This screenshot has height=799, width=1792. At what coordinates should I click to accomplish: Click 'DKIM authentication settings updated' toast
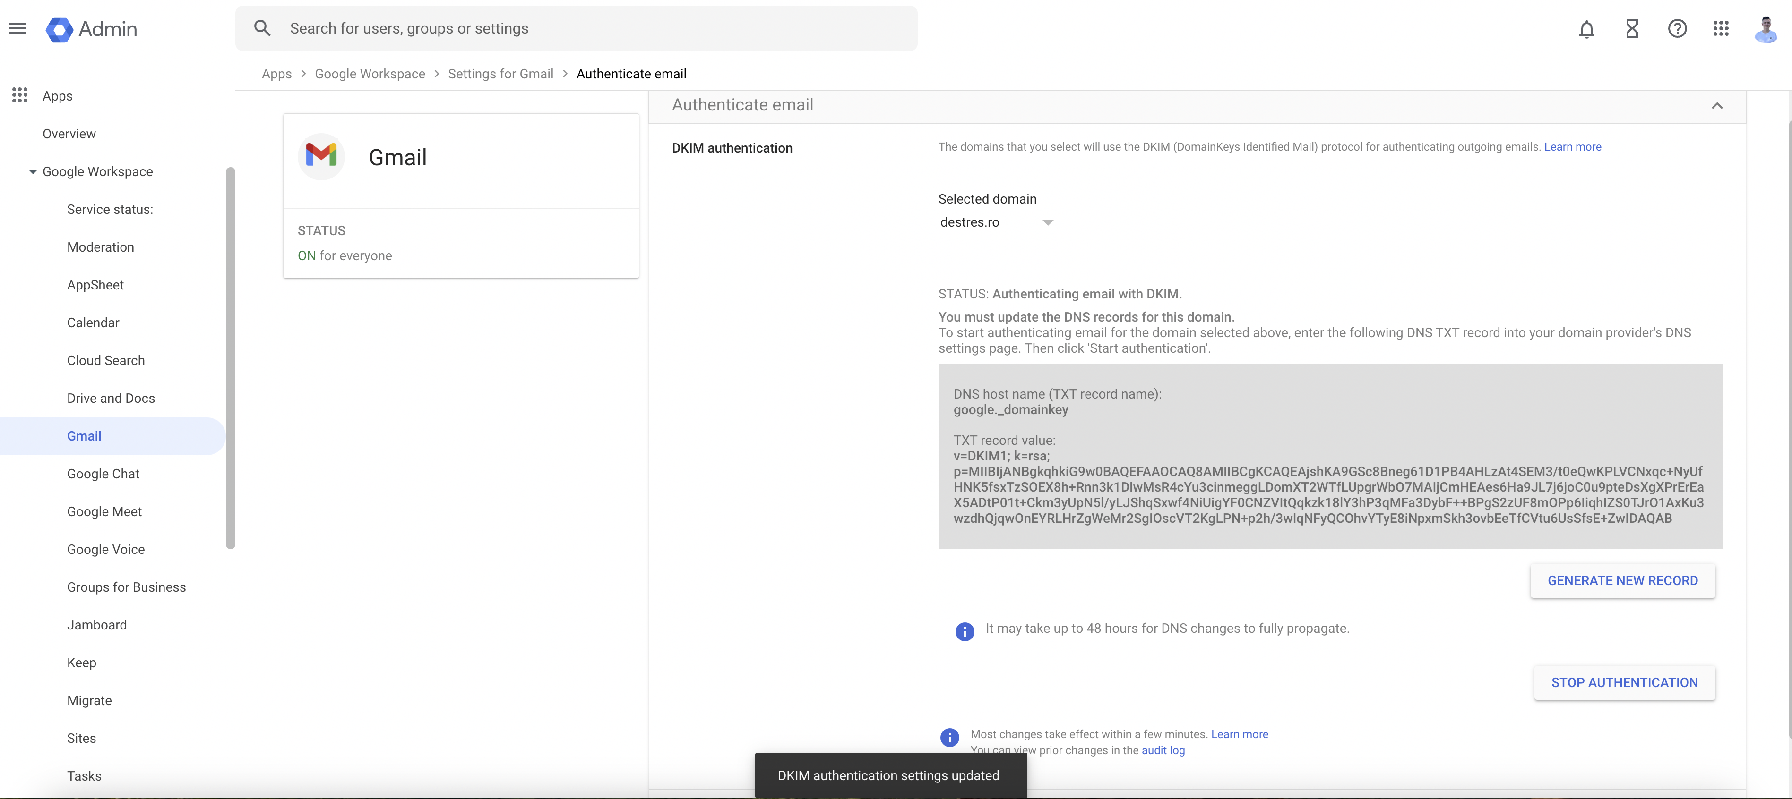click(890, 775)
